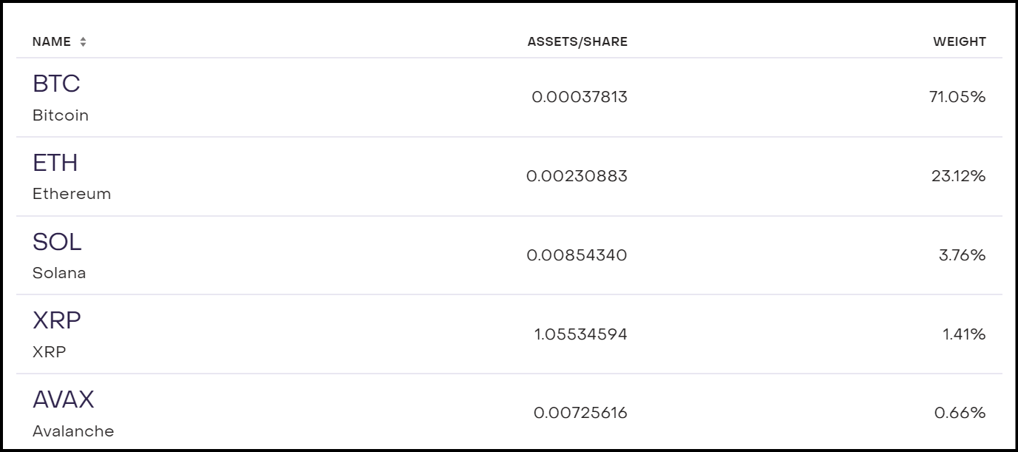Click the ASSETS/SHARE column header
This screenshot has height=452, width=1018.
pos(578,41)
